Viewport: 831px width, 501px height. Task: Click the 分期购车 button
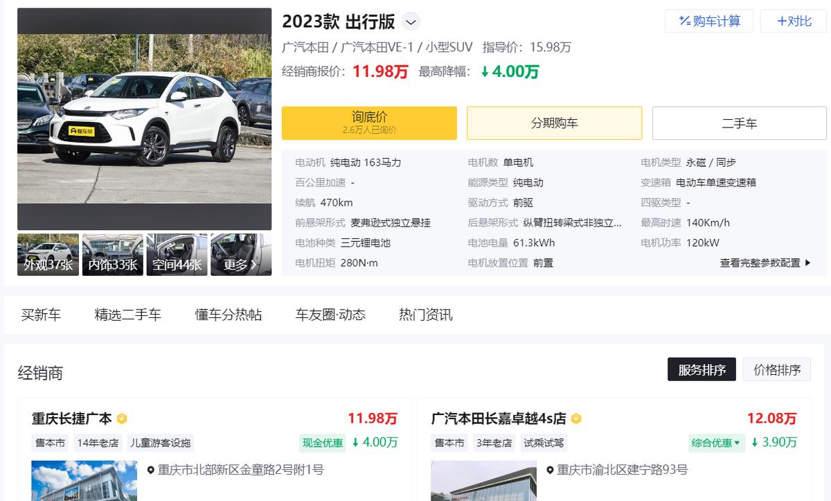[x=554, y=123]
